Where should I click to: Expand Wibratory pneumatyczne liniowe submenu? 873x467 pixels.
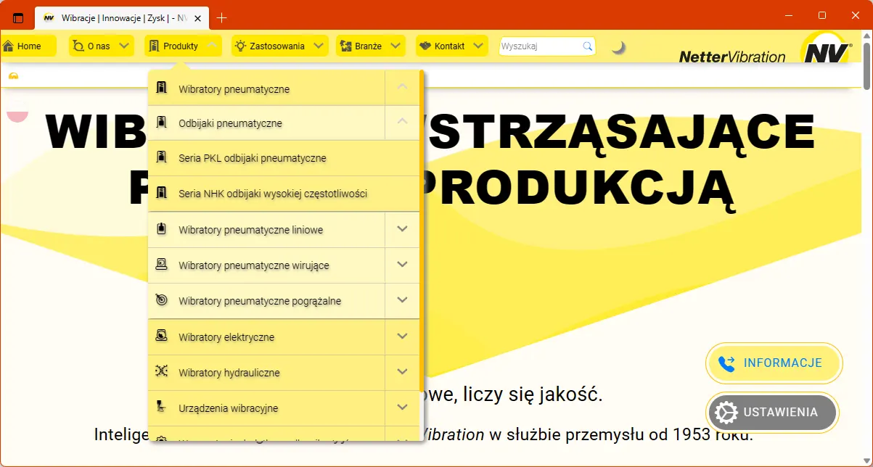pos(403,229)
